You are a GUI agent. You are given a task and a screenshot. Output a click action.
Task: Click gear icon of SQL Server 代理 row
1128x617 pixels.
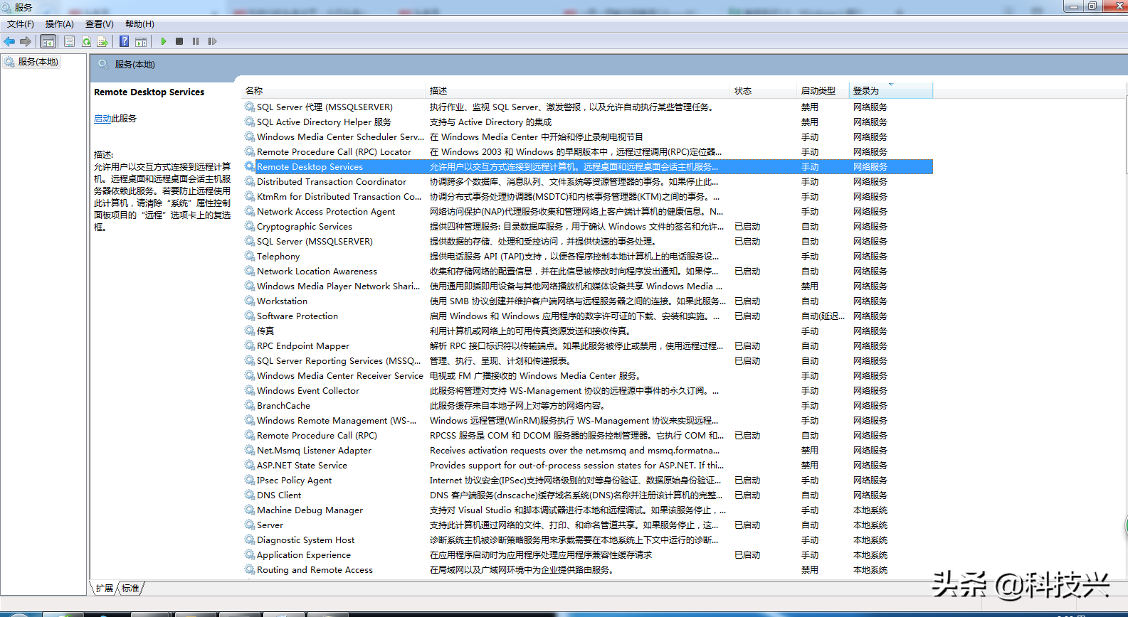tap(250, 107)
